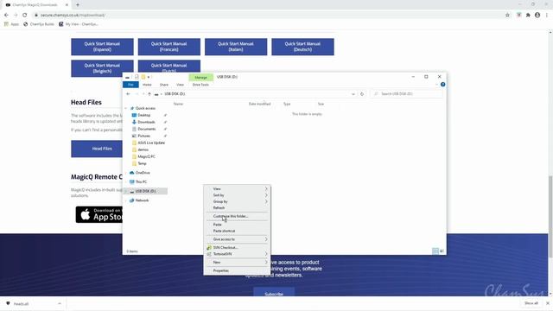Go back in the Chrome browser
This screenshot has width=553, height=311.
coord(6,16)
